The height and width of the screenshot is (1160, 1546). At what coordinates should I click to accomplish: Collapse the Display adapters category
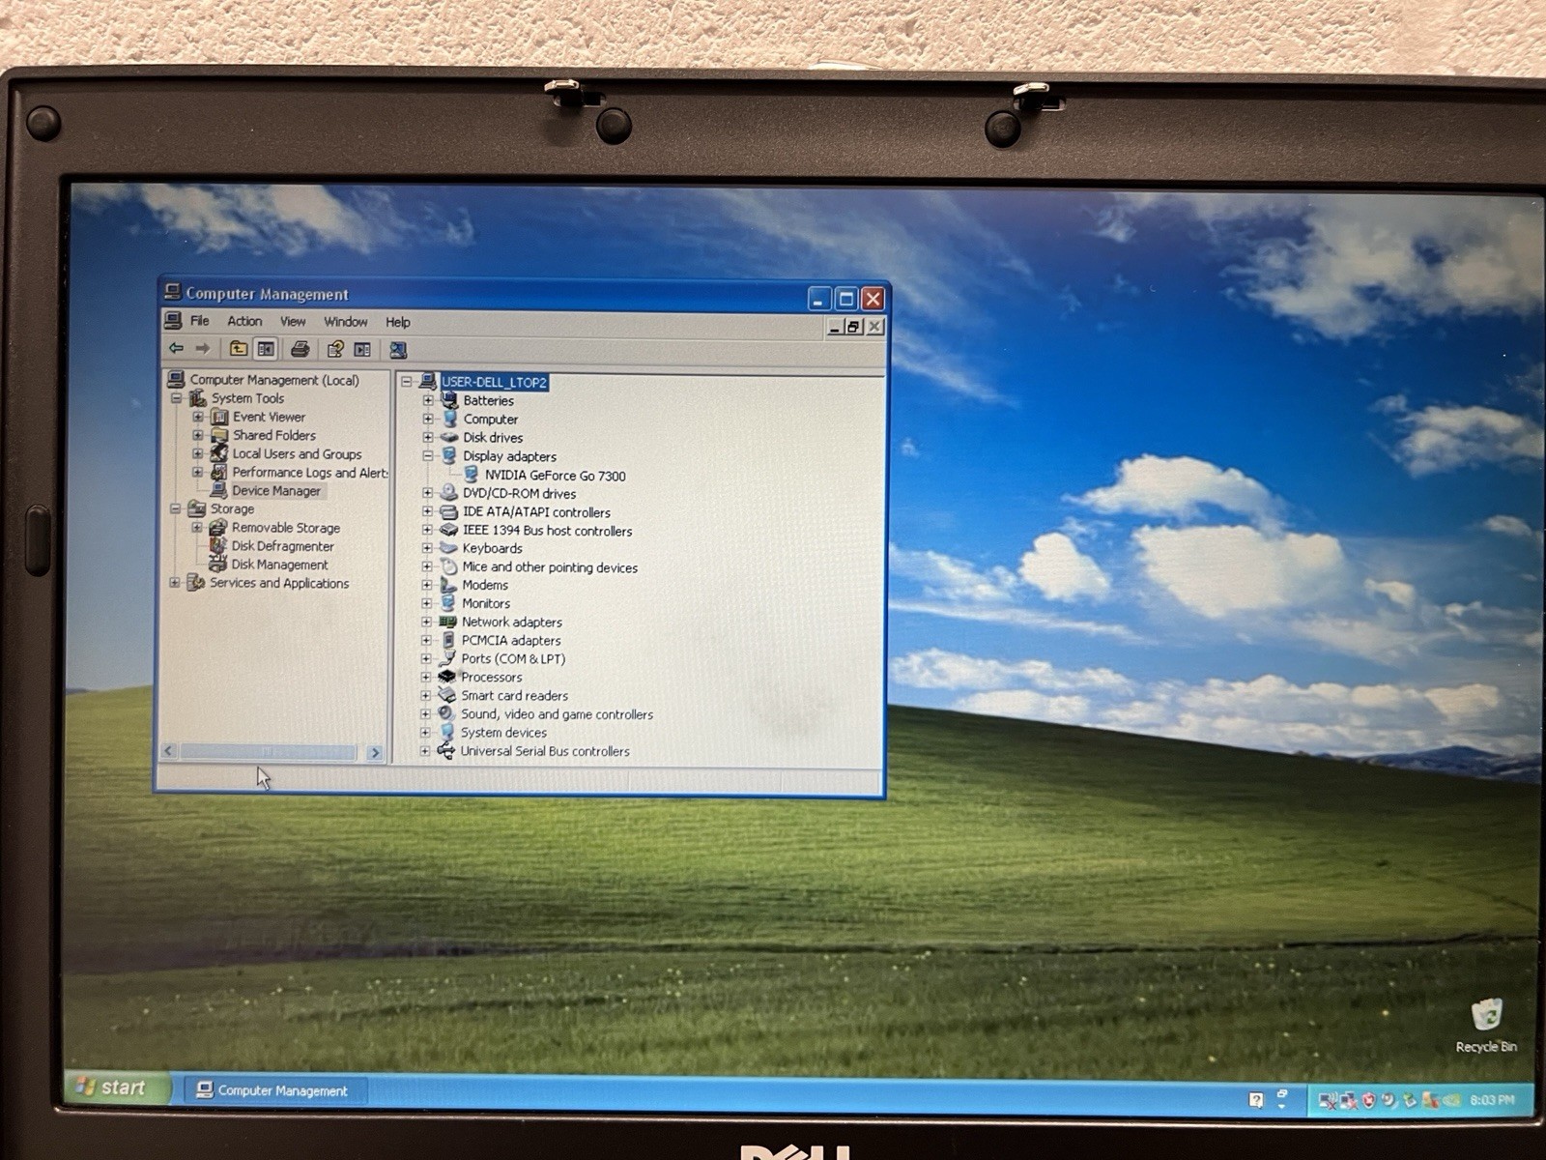pyautogui.click(x=428, y=455)
